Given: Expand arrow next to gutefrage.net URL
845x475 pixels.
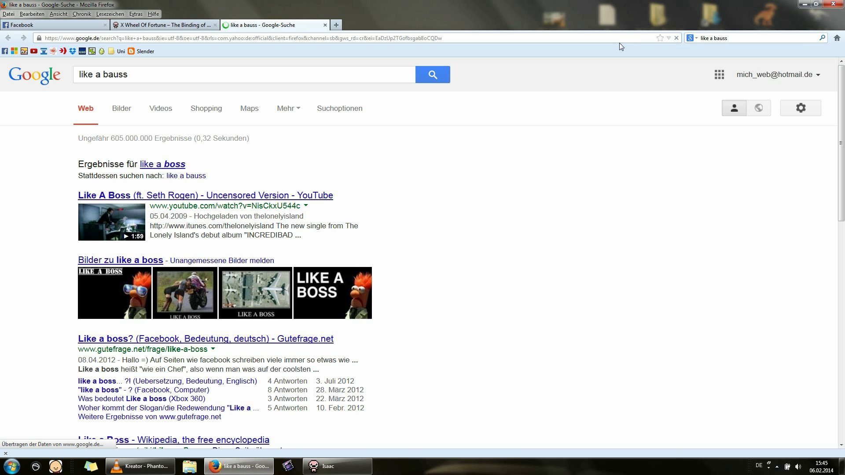Looking at the screenshot, I should [213, 349].
